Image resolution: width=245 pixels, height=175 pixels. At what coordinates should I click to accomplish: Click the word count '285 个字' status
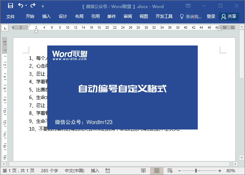pos(49,171)
